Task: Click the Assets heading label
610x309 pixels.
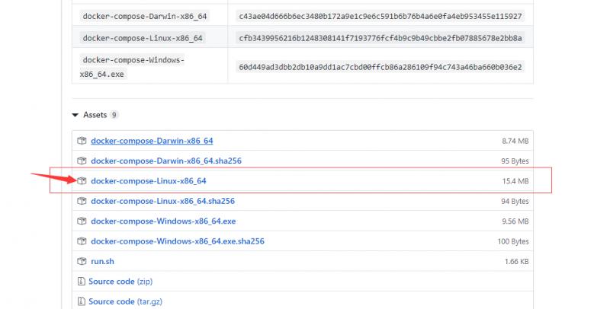Action: 95,115
